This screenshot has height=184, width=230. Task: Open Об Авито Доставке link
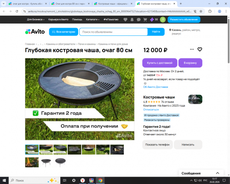click(x=155, y=87)
